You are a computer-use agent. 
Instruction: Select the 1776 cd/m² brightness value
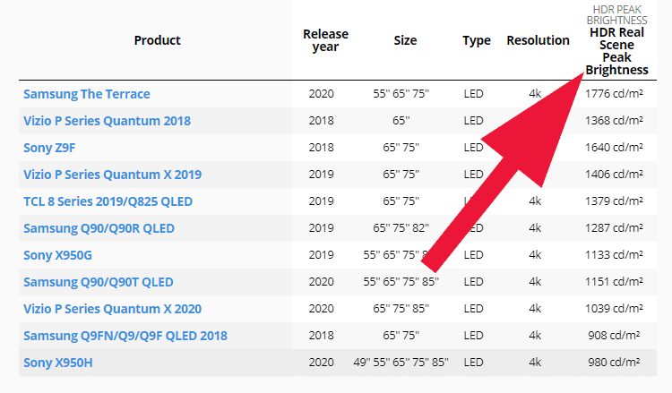click(614, 93)
